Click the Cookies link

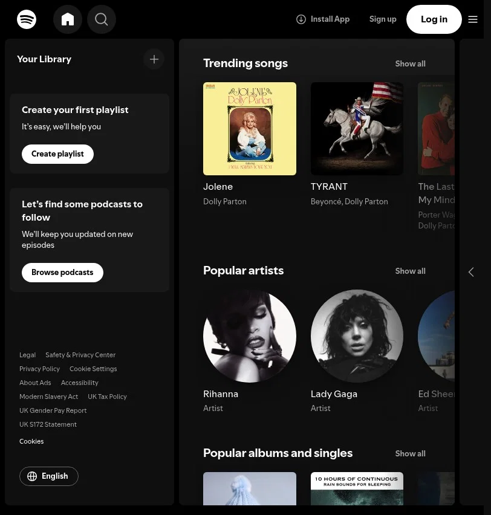31,441
